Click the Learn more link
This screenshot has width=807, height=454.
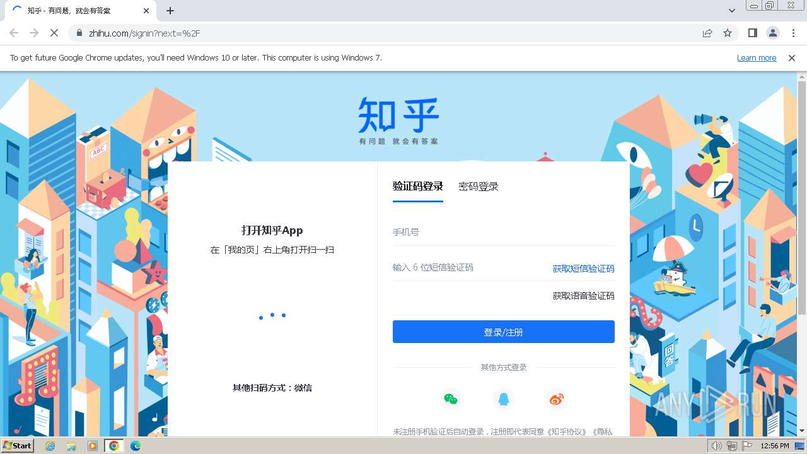point(757,57)
